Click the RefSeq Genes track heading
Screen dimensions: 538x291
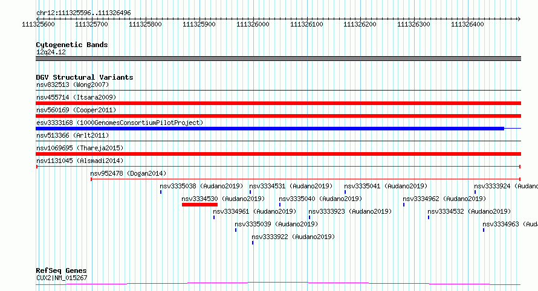point(61,270)
